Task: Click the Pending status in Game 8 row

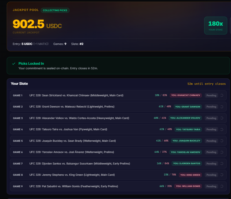Action: [211, 175]
